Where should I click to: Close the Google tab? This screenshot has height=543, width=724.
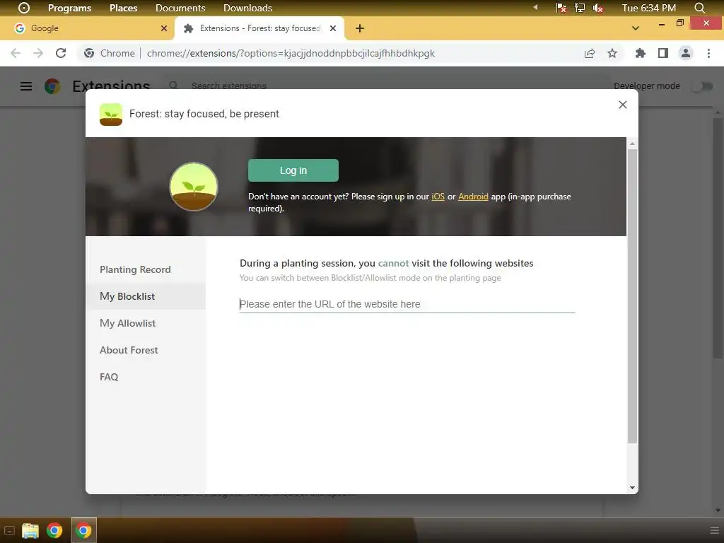click(x=164, y=28)
